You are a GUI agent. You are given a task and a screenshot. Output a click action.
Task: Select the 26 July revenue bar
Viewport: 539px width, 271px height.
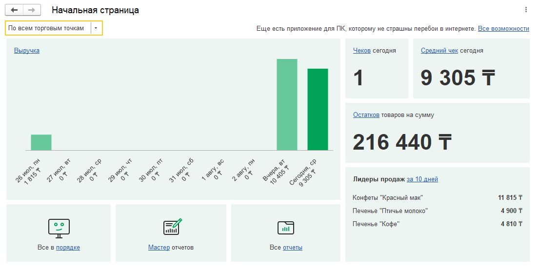point(41,142)
